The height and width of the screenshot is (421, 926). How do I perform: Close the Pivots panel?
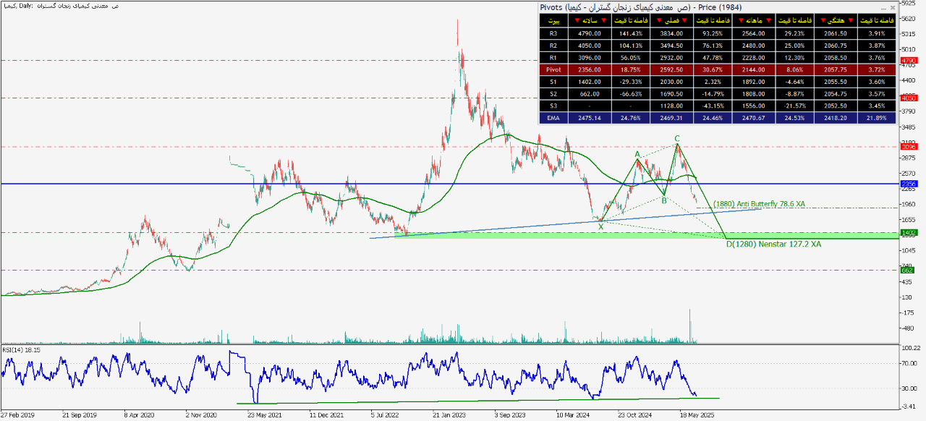click(891, 7)
